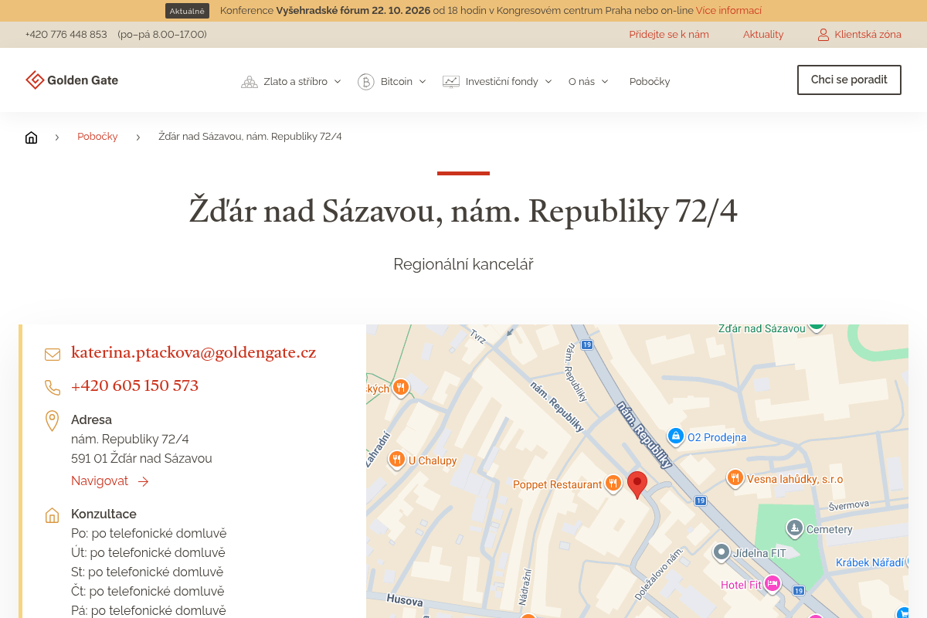The height and width of the screenshot is (618, 927).
Task: Click the +420 776 448 853 phone number
Action: tap(66, 35)
